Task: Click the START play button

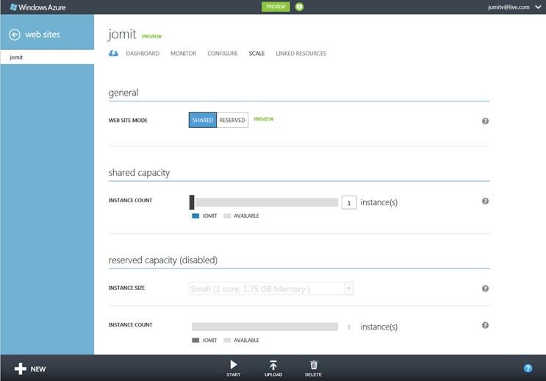Action: click(233, 368)
